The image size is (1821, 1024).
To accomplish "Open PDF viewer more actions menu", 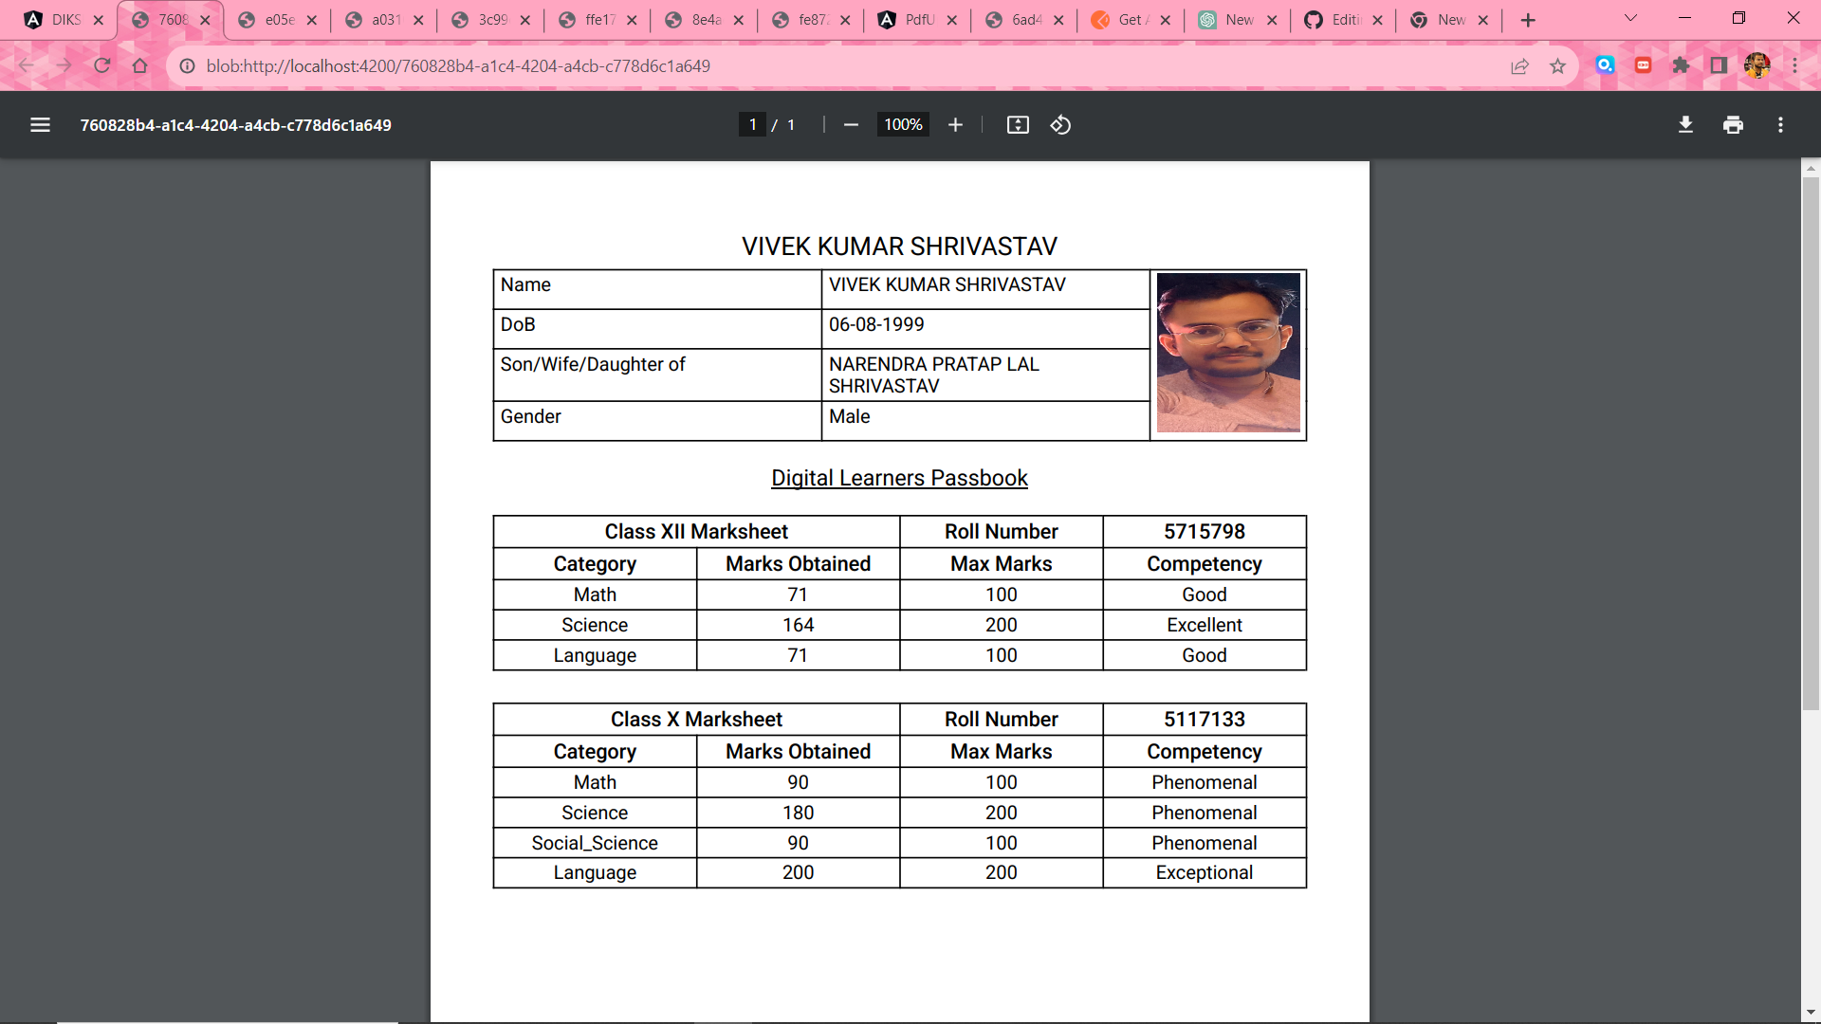I will [1780, 125].
